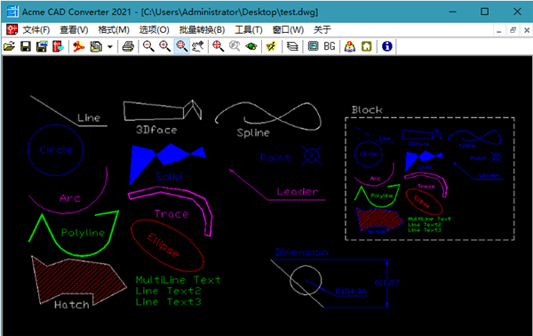
Task: Open the Layers stack icon
Action: pyautogui.click(x=292, y=46)
